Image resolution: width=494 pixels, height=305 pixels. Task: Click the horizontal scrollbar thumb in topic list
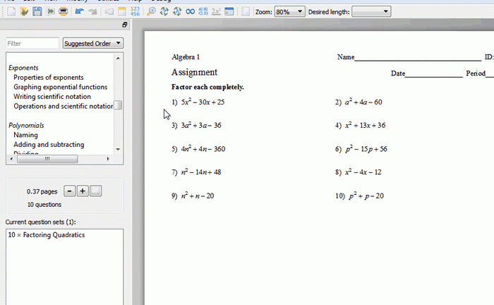47,159
